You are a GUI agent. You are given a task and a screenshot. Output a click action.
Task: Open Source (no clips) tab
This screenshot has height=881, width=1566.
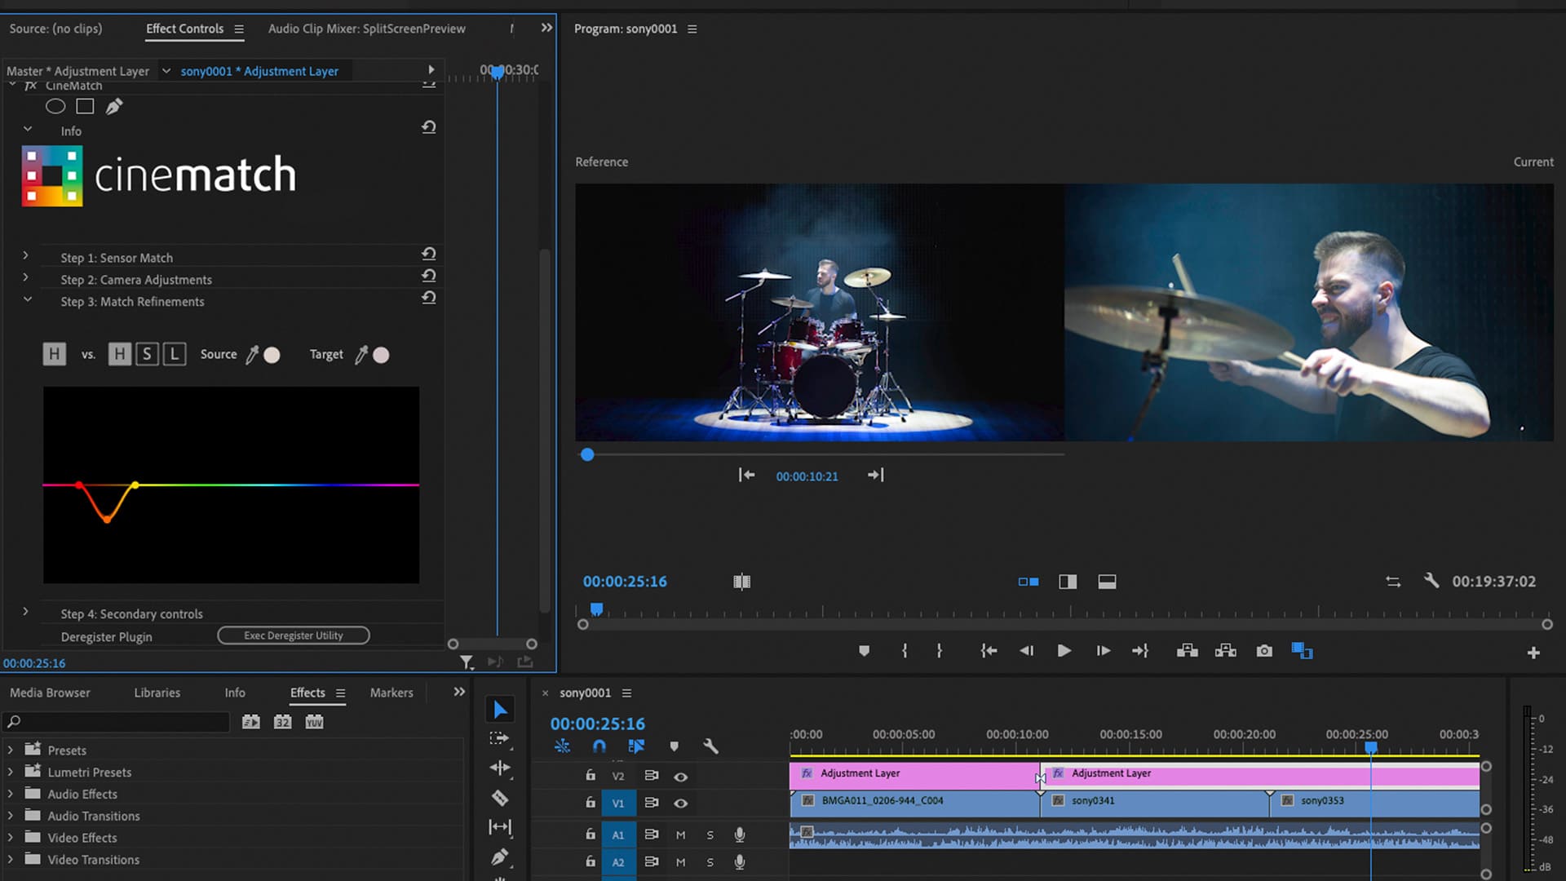(55, 29)
